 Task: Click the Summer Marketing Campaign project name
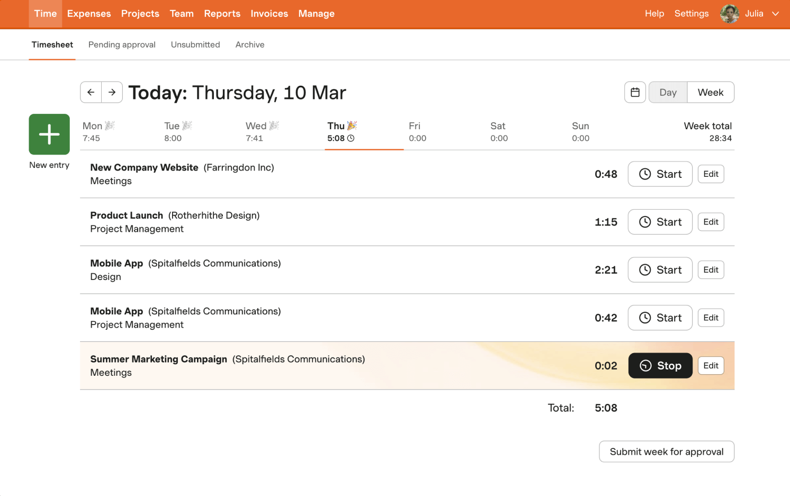[x=159, y=359]
